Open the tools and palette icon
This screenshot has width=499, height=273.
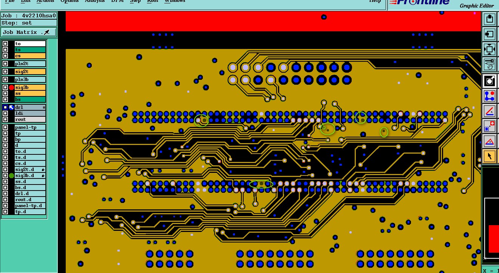click(490, 64)
